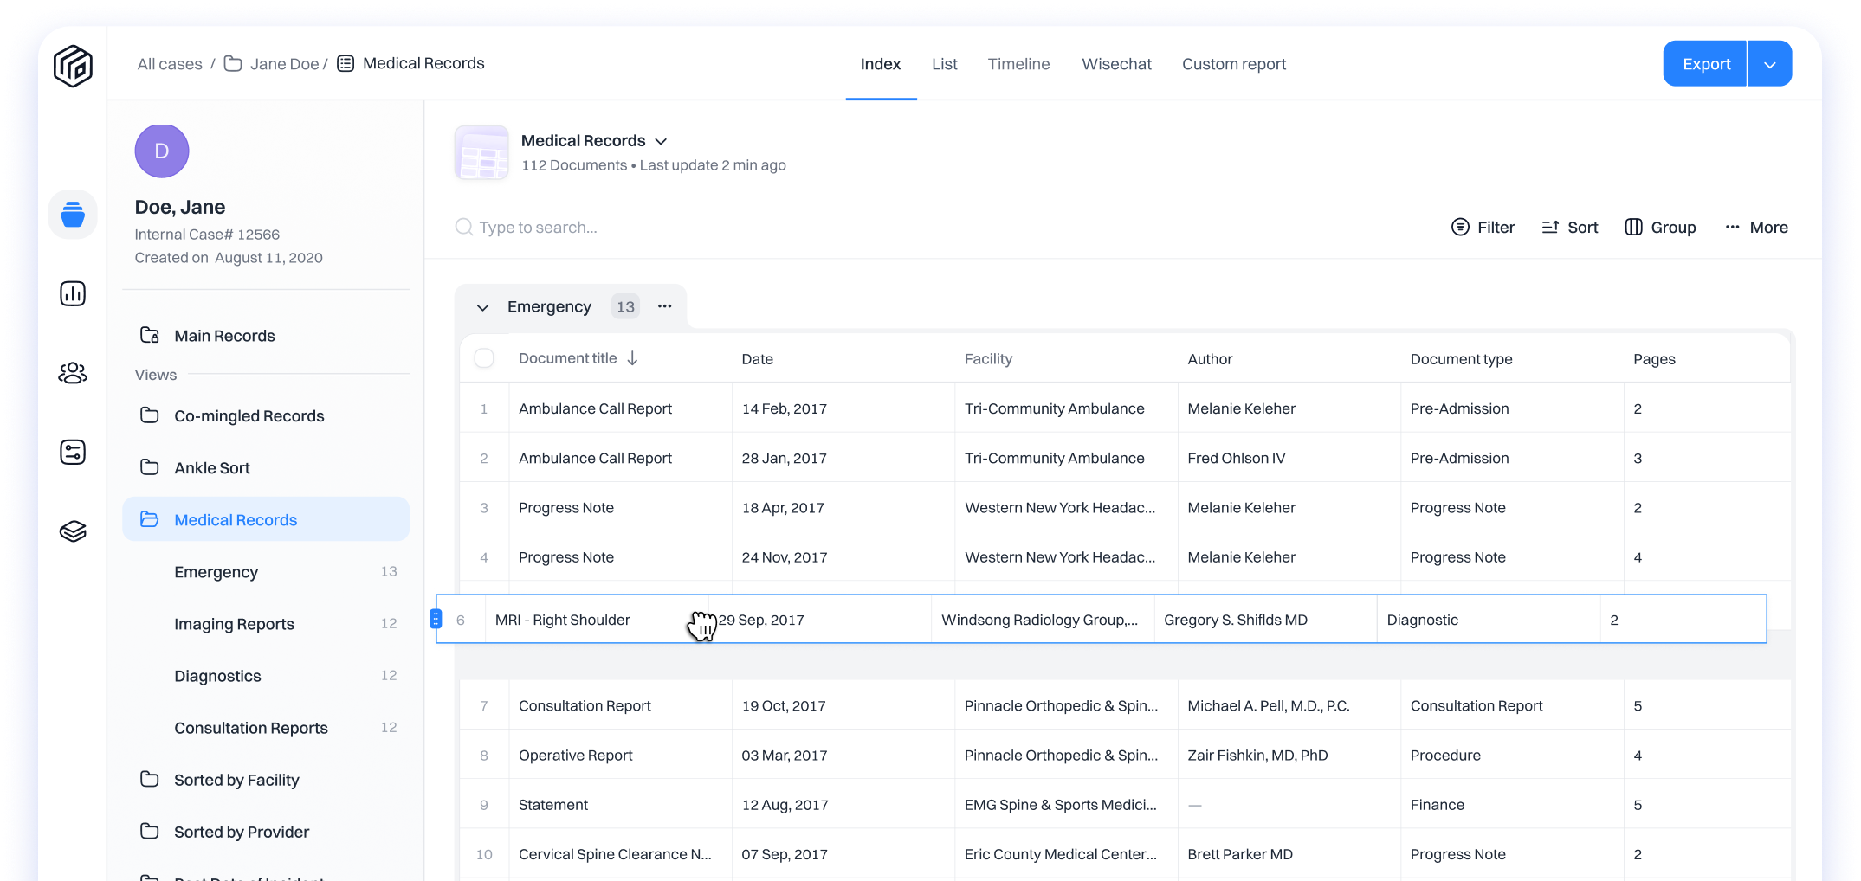Viewport: 1861px width, 881px height.
Task: Open the analytics chart sidebar icon
Action: [73, 293]
